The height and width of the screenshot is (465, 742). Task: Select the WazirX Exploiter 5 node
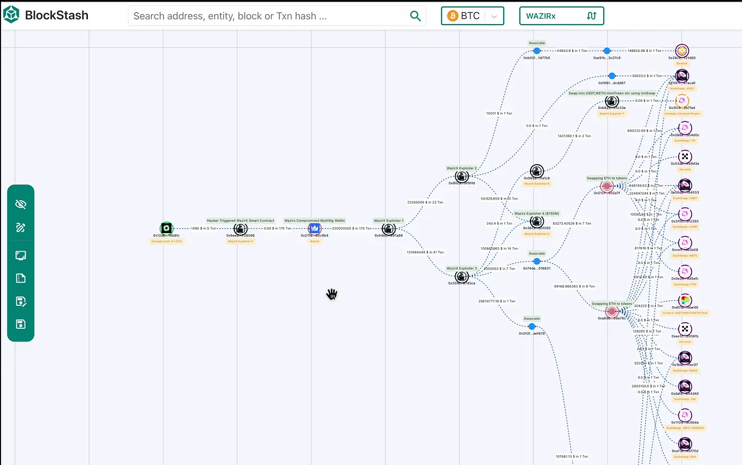(240, 228)
